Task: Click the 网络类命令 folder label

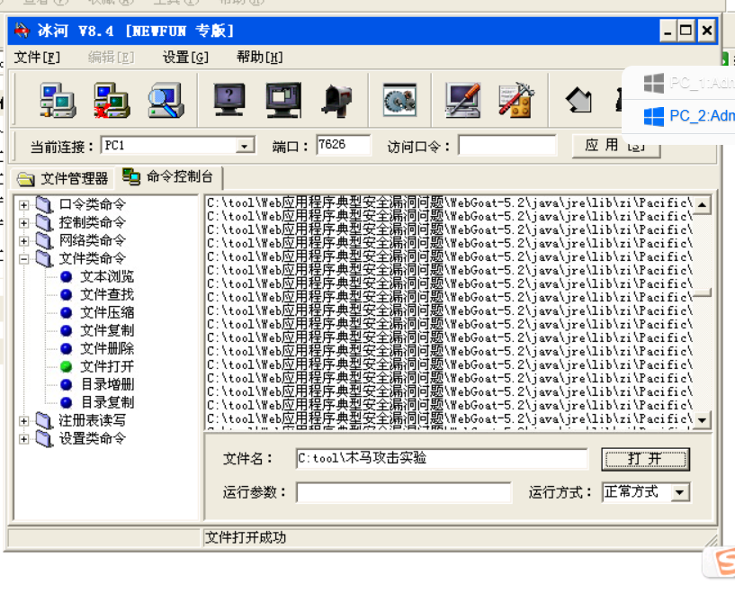Action: pos(93,241)
